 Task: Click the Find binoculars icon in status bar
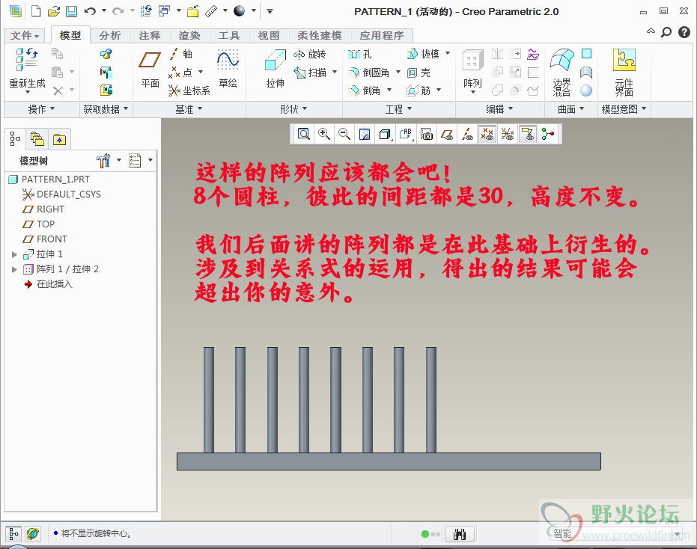pyautogui.click(x=460, y=534)
